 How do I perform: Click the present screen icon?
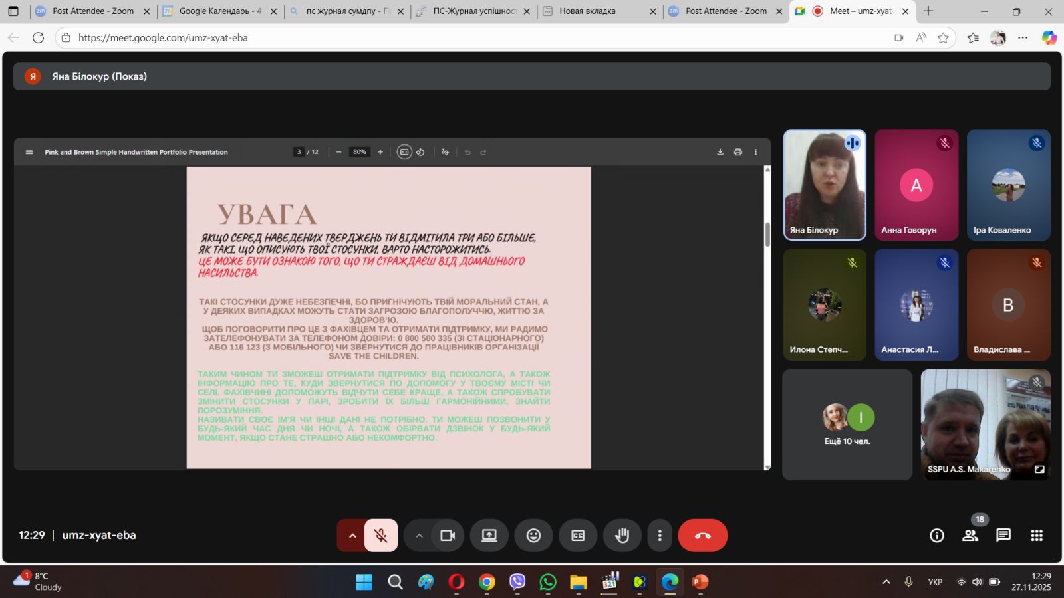[x=489, y=536]
